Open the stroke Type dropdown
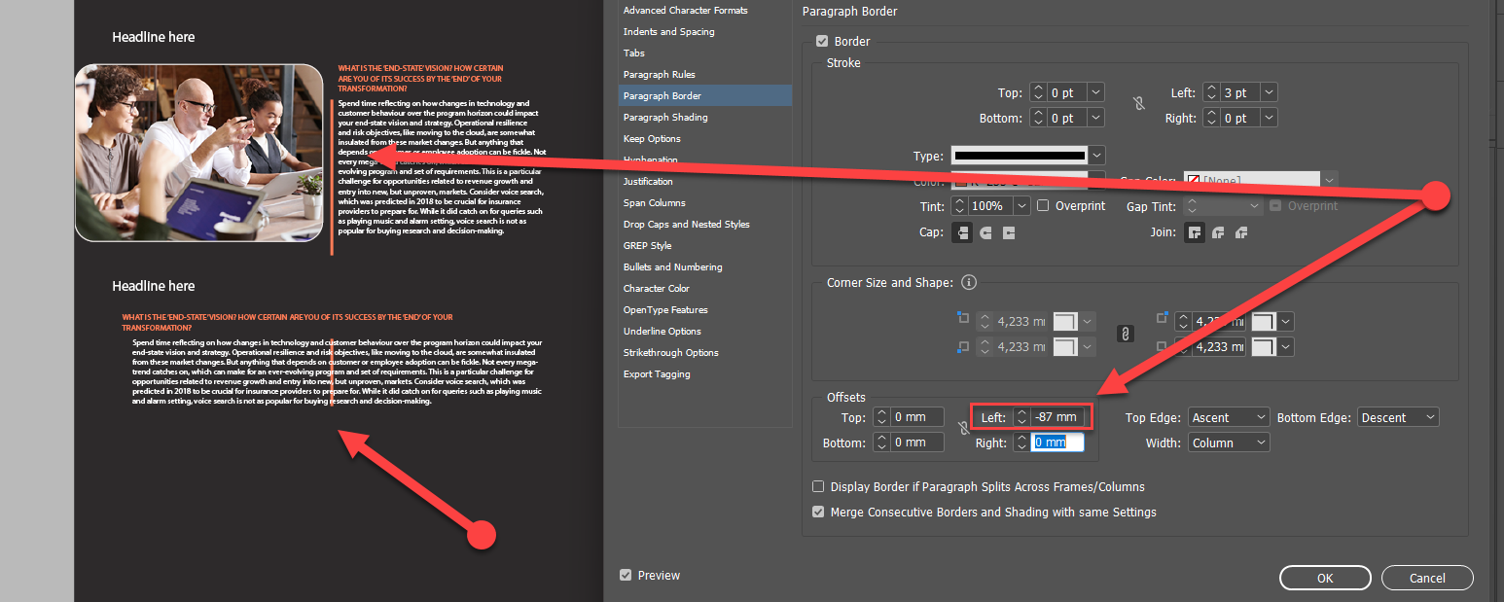 (1095, 155)
